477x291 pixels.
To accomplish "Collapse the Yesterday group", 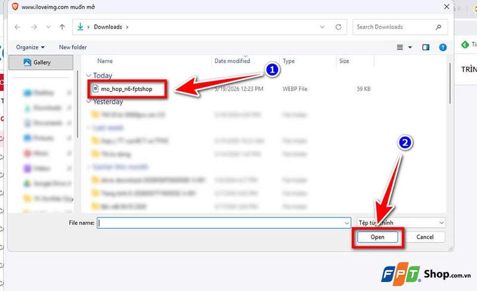I will tap(88, 101).
